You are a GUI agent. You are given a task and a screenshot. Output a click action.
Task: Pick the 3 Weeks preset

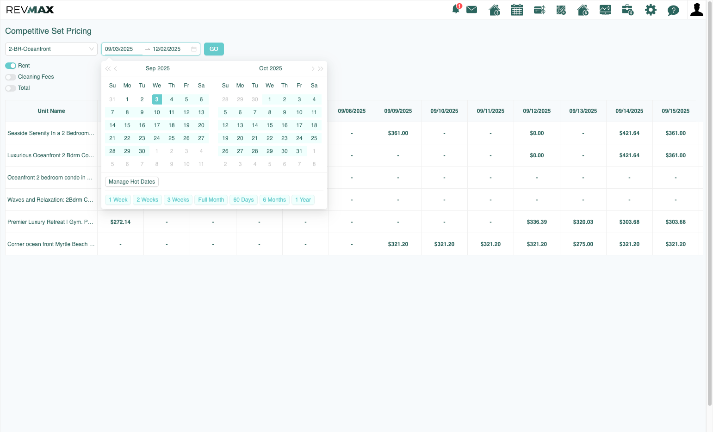(x=178, y=200)
